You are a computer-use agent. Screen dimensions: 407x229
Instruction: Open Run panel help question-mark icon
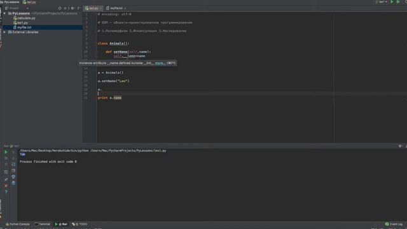pos(6,192)
